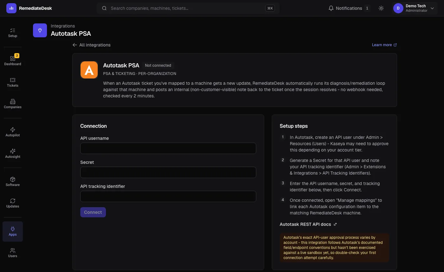The width and height of the screenshot is (444, 272).
Task: Open Users in the sidebar
Action: point(13,253)
